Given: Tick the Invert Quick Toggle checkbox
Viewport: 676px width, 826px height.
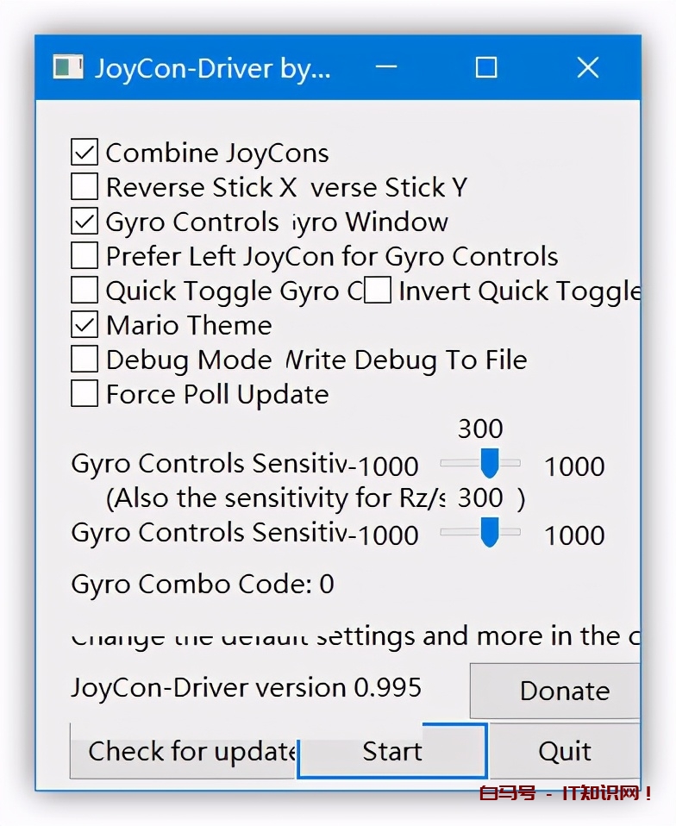Looking at the screenshot, I should (378, 291).
